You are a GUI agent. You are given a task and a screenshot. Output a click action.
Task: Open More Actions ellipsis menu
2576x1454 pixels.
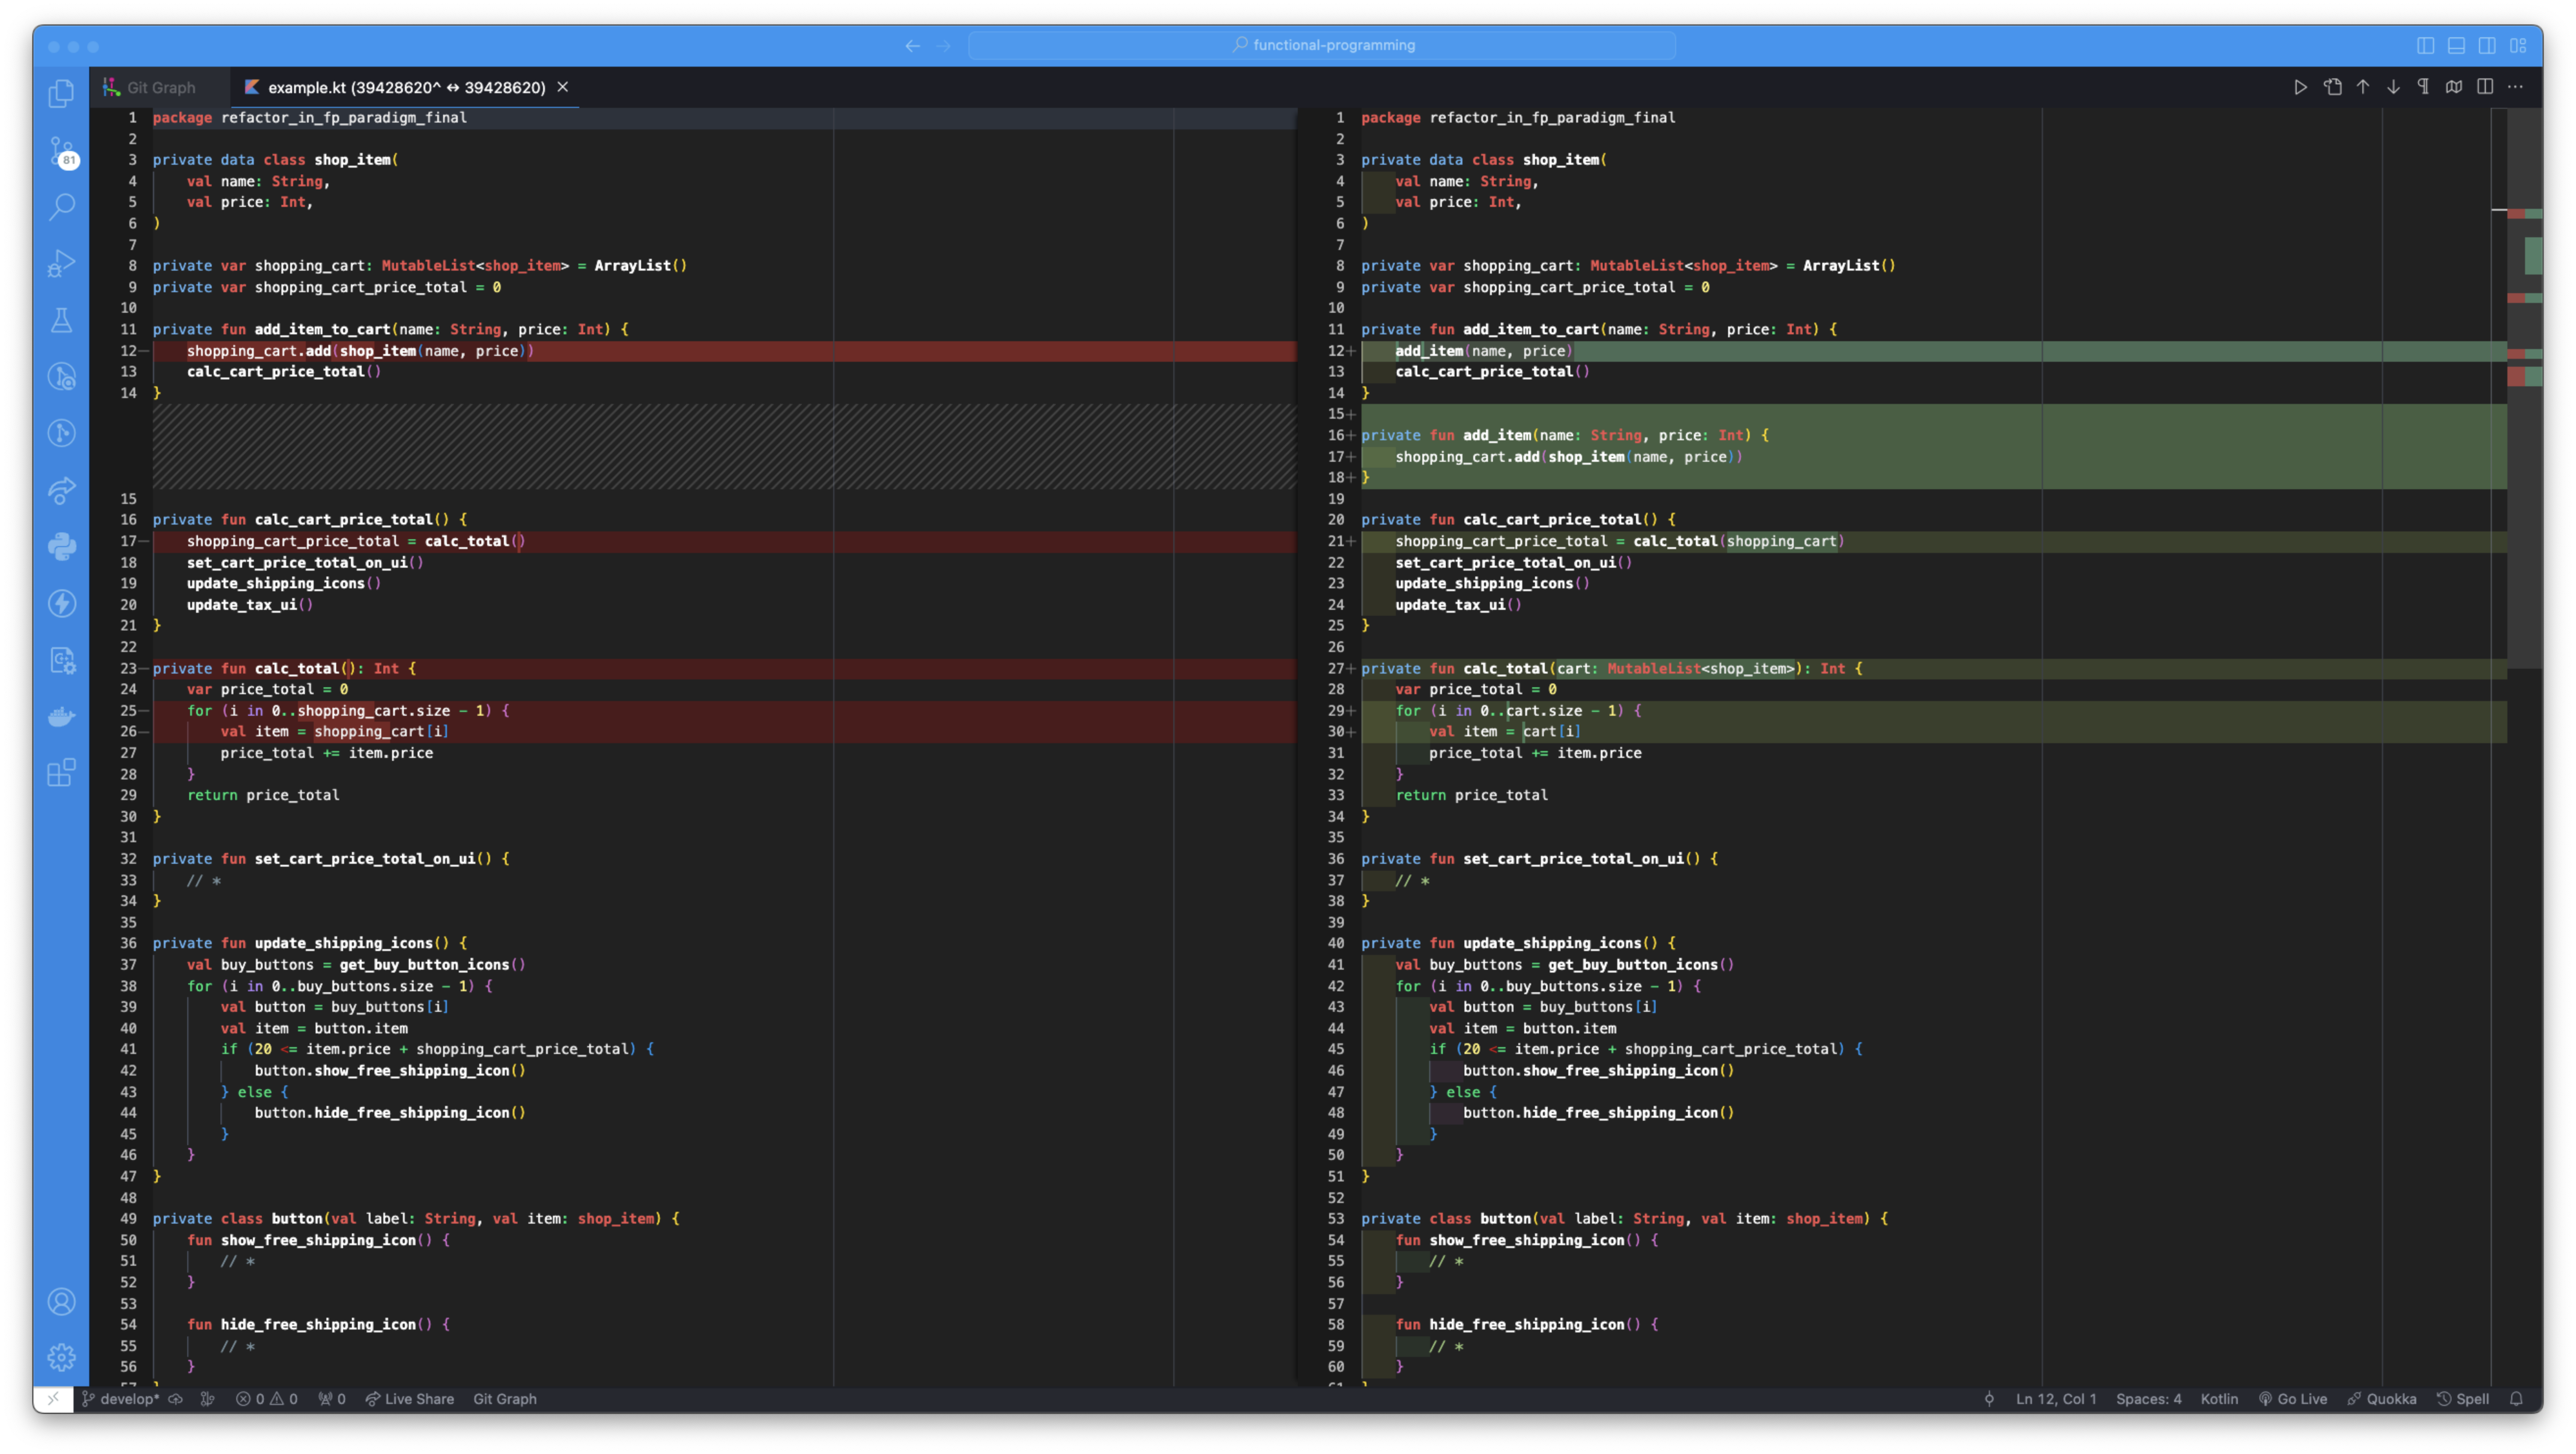click(x=2515, y=87)
